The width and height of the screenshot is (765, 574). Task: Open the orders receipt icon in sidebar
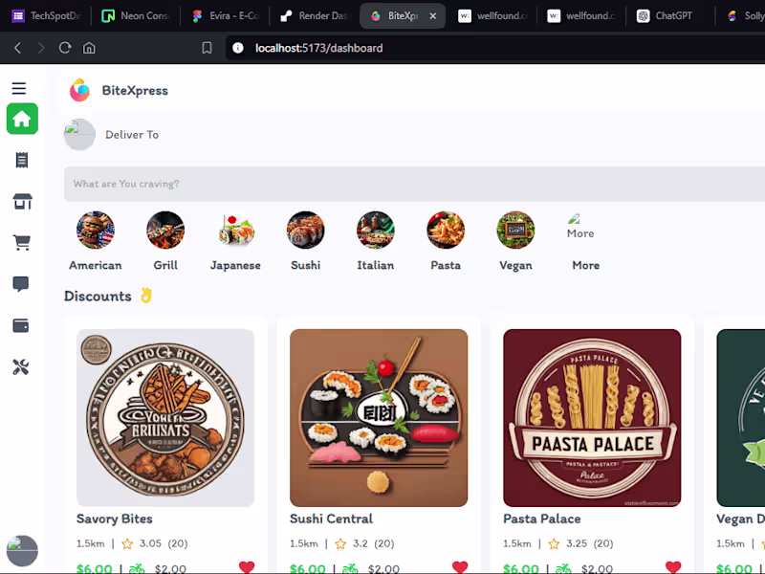[21, 160]
